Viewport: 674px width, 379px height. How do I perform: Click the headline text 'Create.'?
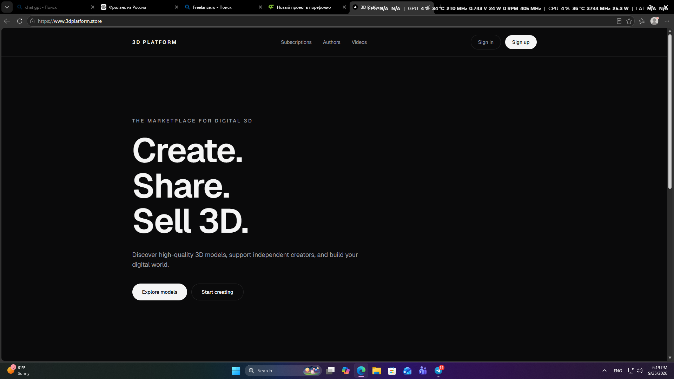point(187,151)
